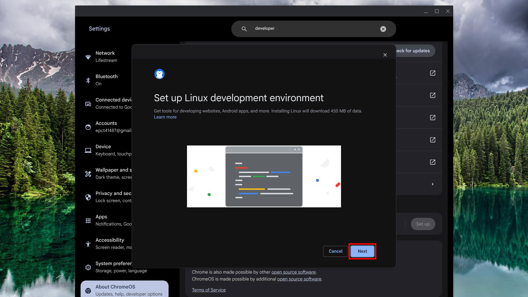The image size is (528, 297).
Task: Click the Next button in Linux dialog
Action: pyautogui.click(x=362, y=251)
